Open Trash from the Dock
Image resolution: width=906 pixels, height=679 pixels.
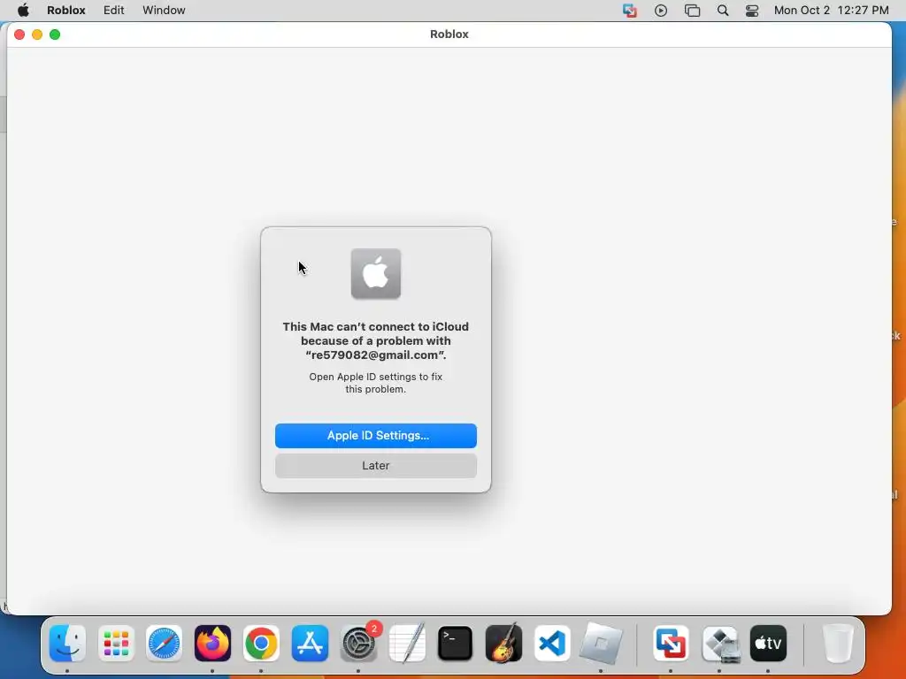pos(838,644)
